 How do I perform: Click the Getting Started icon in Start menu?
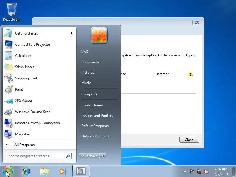point(8,33)
